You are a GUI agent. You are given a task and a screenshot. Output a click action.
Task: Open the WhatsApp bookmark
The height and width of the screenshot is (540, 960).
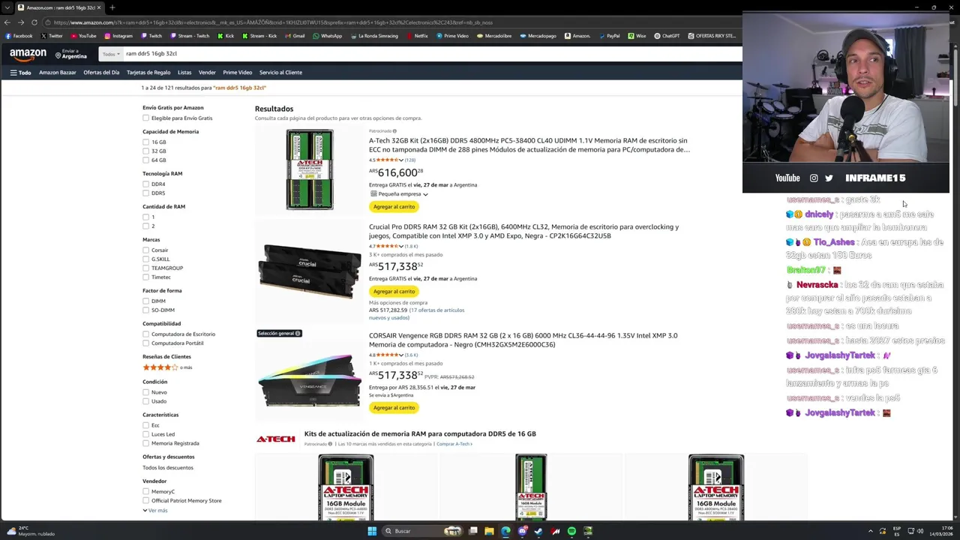pos(327,36)
